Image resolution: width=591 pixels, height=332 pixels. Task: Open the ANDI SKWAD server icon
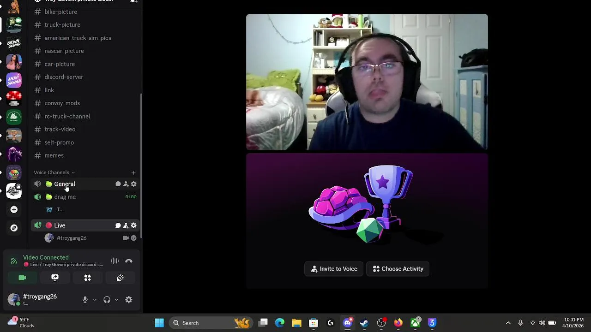(x=14, y=80)
